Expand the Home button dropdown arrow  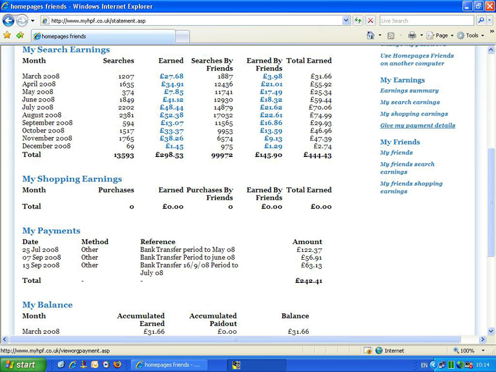pyautogui.click(x=380, y=36)
